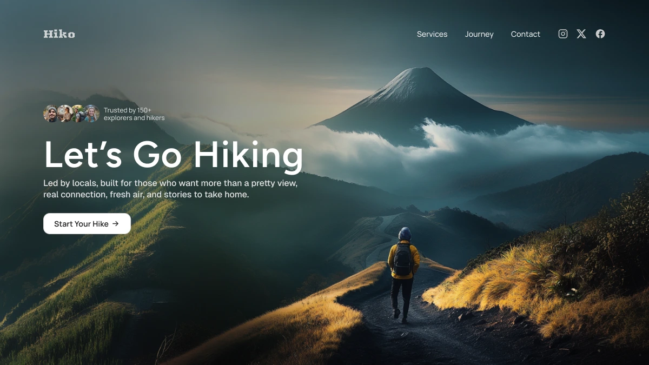Select the avatar of the smiling blonde woman

(92, 114)
